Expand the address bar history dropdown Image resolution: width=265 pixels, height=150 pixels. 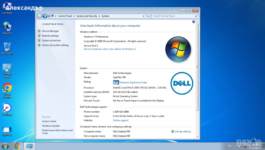point(144,16)
